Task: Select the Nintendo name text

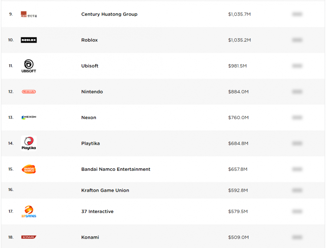Action: (92, 92)
